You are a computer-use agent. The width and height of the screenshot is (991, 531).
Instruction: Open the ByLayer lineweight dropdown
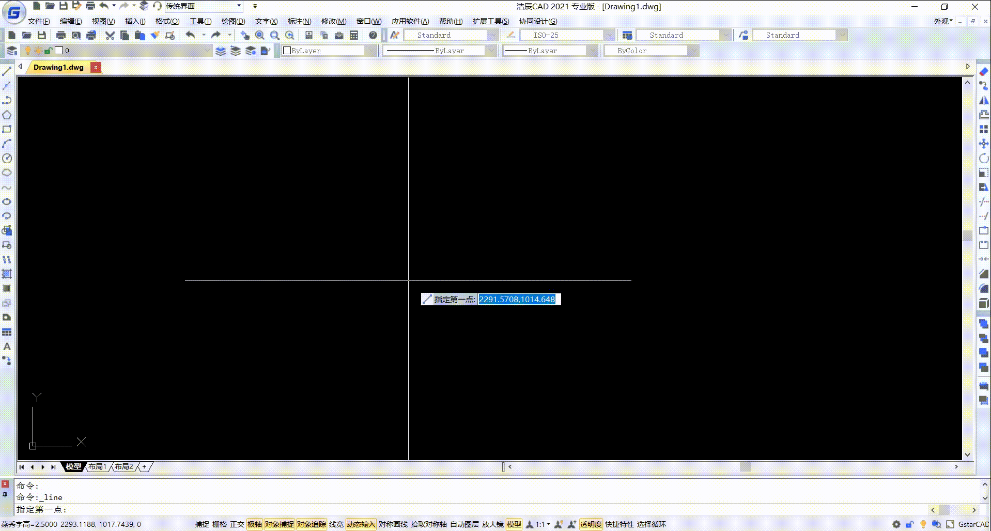tap(550, 51)
